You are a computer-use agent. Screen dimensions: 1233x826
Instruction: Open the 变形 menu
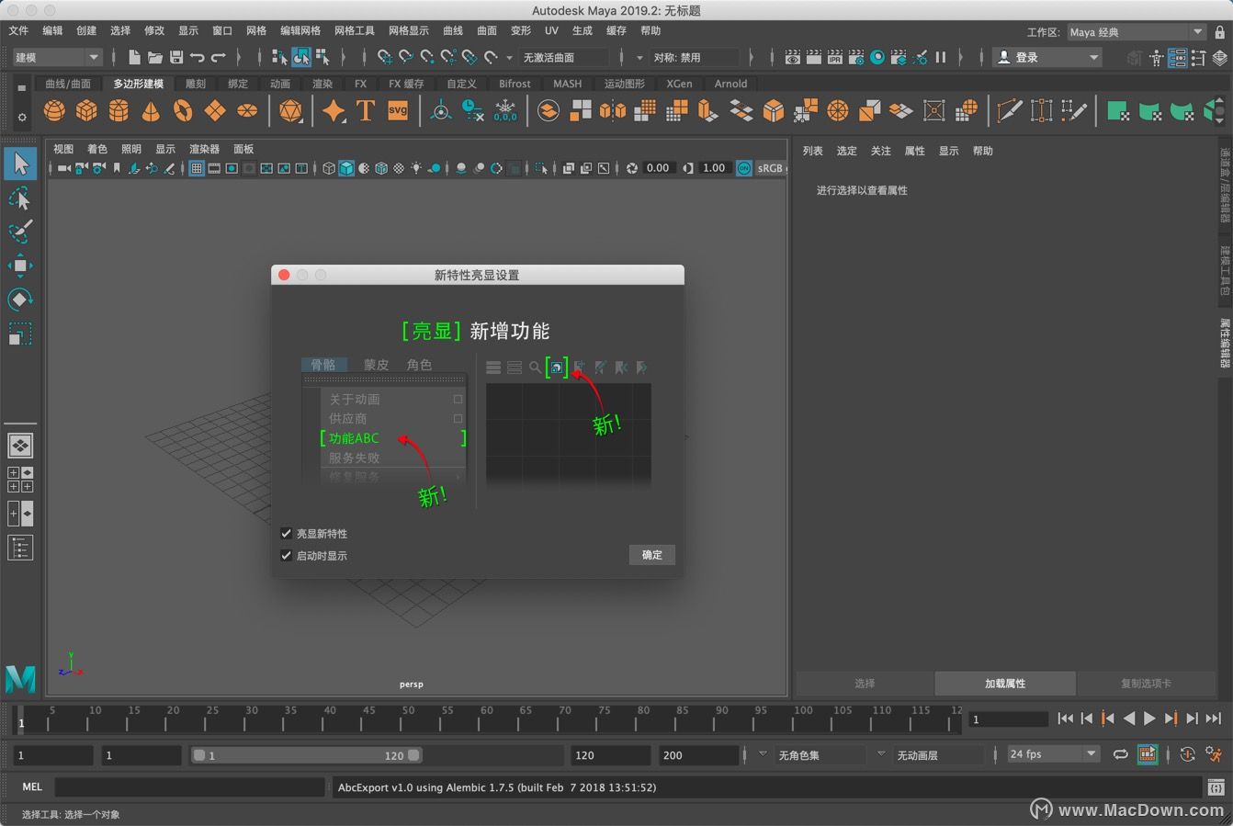(521, 31)
